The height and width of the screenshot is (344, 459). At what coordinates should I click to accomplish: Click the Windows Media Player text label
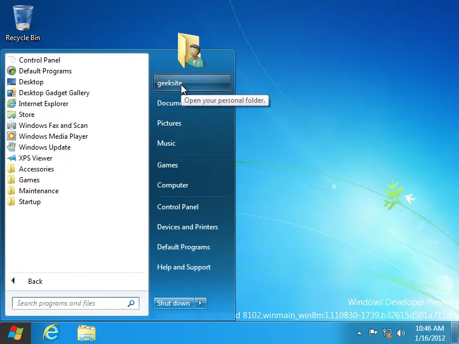(53, 136)
